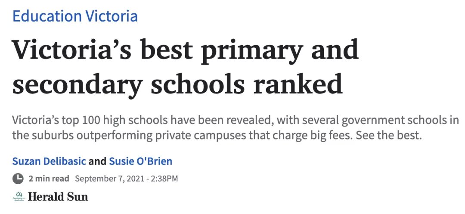Click the word 'Sun' in the Herald Sun logo
This screenshot has width=465, height=214.
(x=78, y=197)
